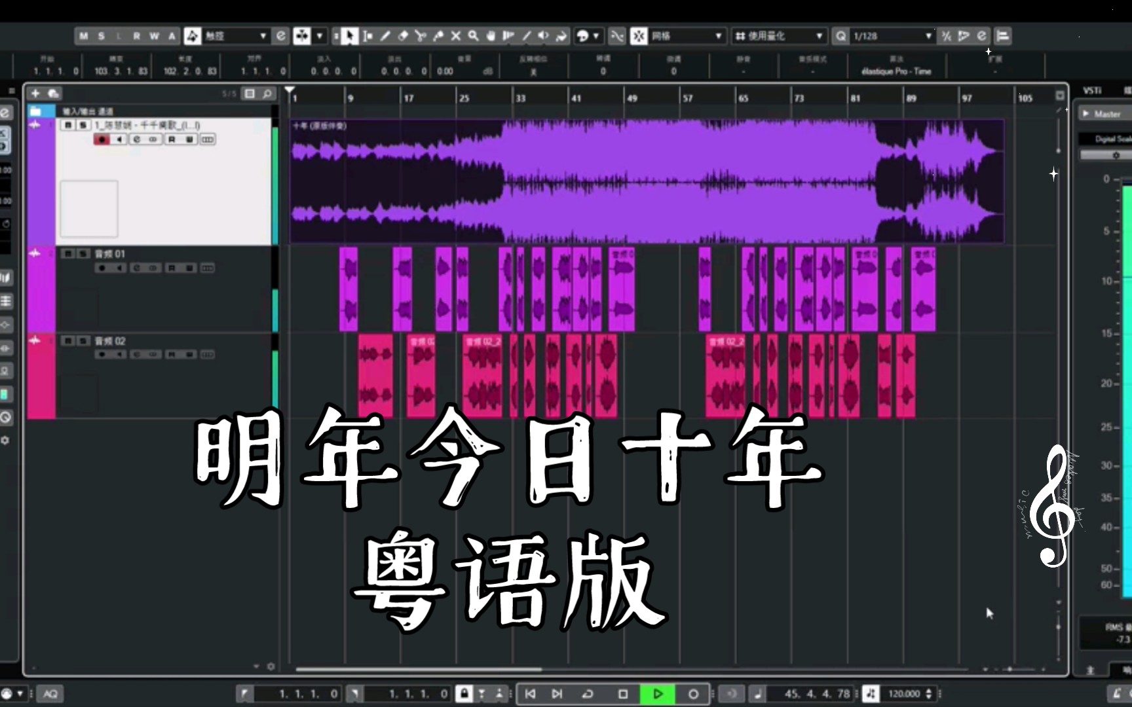Open the track visibility filter square icon
The image size is (1132, 707).
[250, 94]
